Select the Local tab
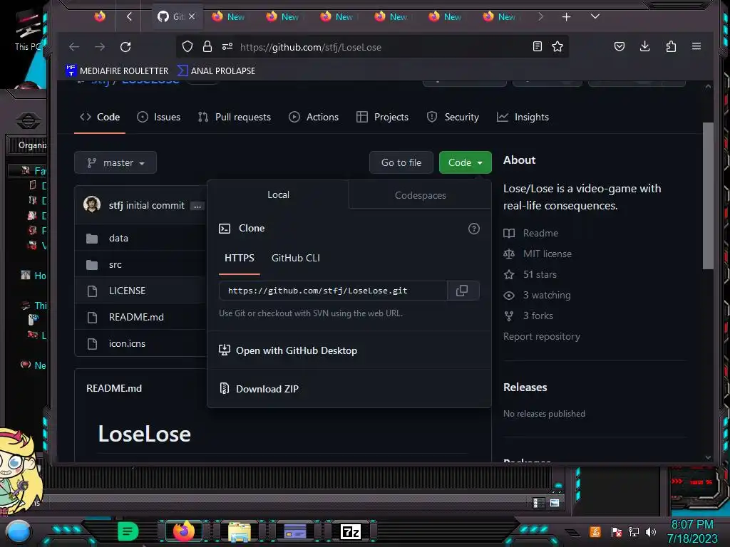The height and width of the screenshot is (547, 730). click(x=278, y=195)
